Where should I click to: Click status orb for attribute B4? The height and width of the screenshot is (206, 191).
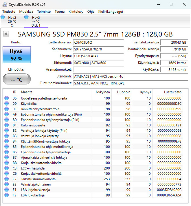[x=6, y=141]
